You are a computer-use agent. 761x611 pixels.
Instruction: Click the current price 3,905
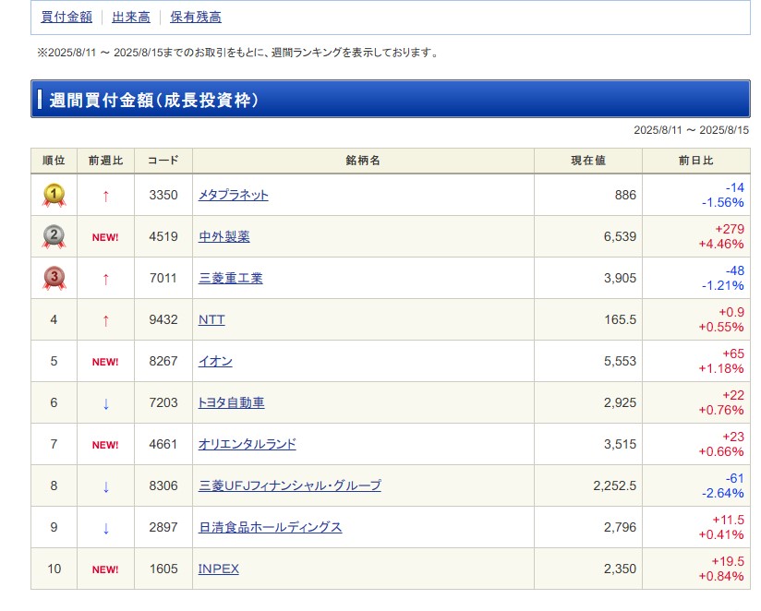[620, 279]
